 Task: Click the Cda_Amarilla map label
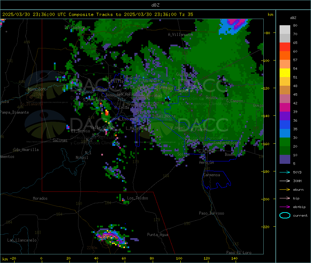coord(26,150)
